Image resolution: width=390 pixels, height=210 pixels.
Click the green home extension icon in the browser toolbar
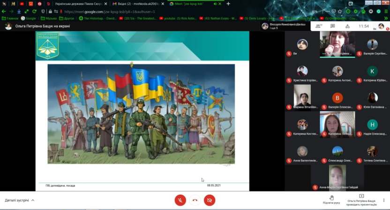[363, 11]
